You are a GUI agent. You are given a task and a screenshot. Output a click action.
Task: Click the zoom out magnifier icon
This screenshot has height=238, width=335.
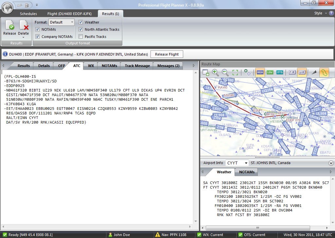[225, 73]
